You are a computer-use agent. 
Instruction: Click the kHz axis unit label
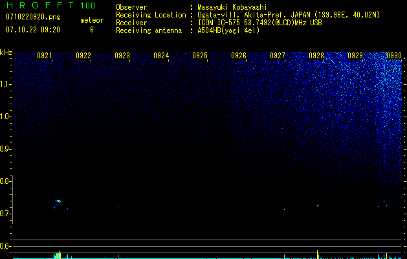pyautogui.click(x=6, y=52)
